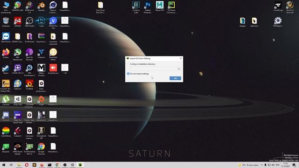Launch the Need For Speed Heat shortcut
Viewport: 299px width, 168px height.
18,117
